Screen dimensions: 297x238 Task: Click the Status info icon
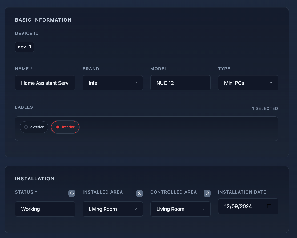[x=72, y=193]
